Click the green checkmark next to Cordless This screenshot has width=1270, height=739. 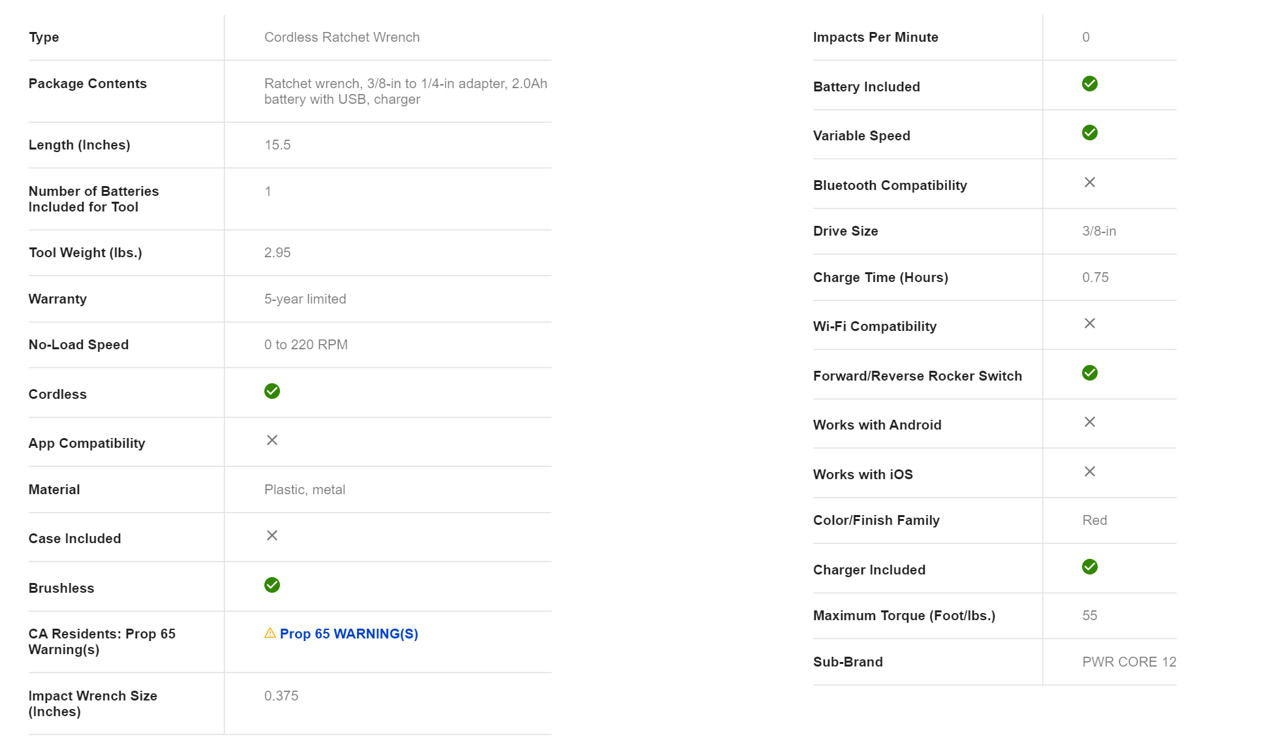[x=272, y=391]
